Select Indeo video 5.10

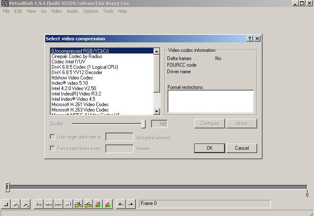102,83
